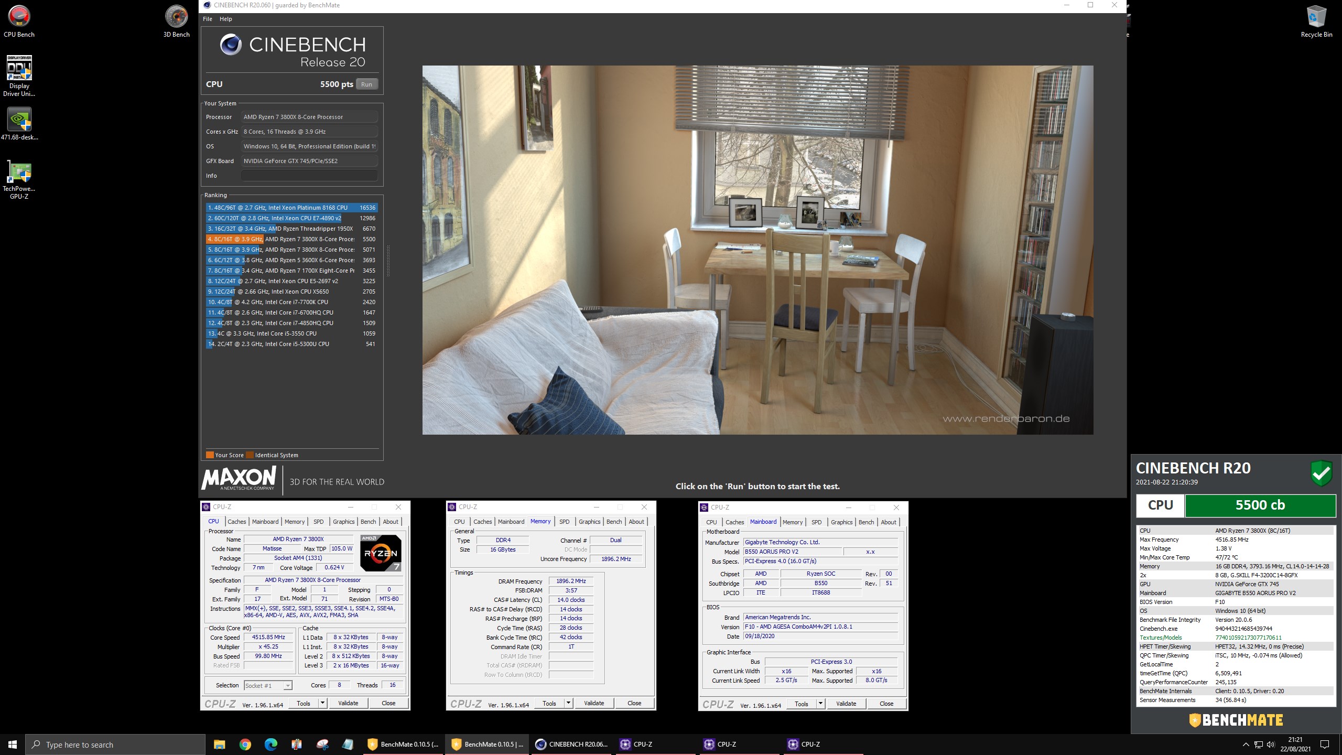Open CPU tab in Mainboard CPU-Z window
Viewport: 1342px width, 755px height.
711,522
